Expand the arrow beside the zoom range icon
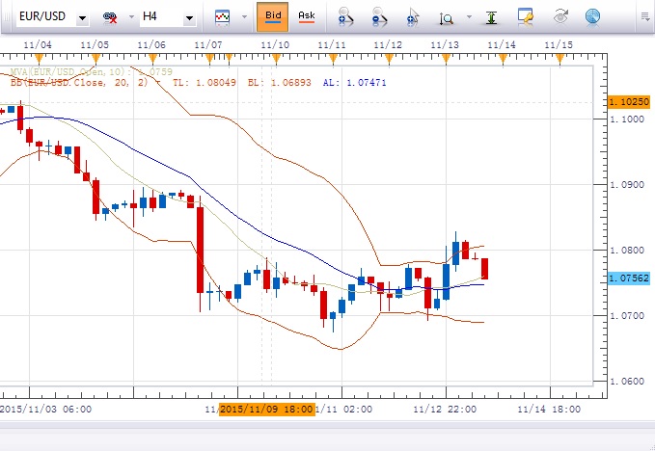Screen dimensions: 655x451 [x=469, y=17]
